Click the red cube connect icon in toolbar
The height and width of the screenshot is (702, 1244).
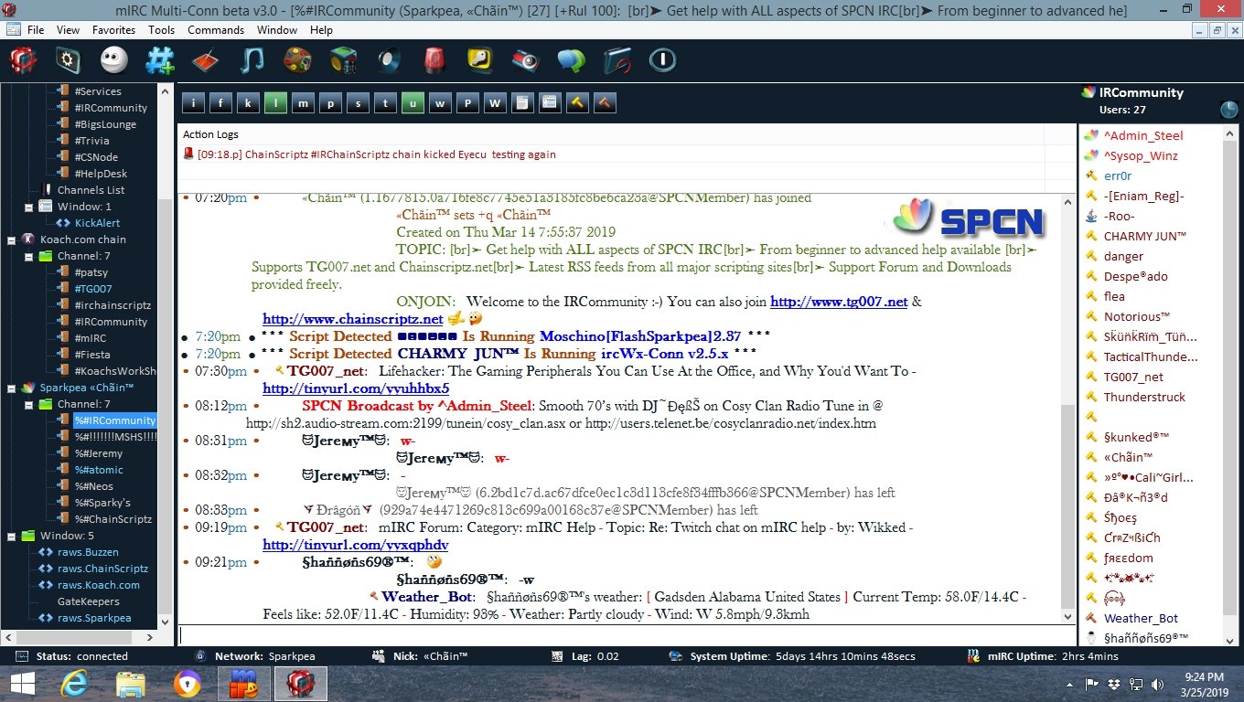coord(23,60)
